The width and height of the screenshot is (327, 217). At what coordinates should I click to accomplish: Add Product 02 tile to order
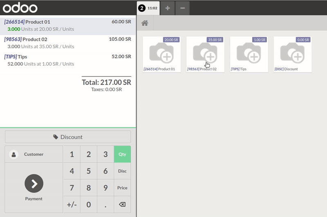[205, 54]
